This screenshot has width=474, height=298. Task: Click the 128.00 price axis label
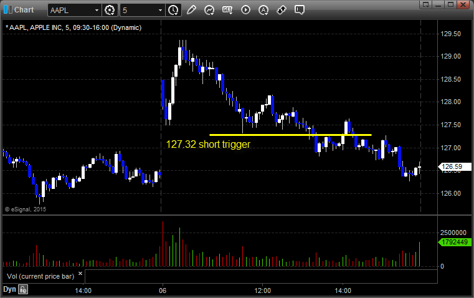coord(451,102)
